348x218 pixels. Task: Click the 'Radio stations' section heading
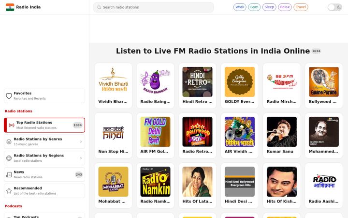pyautogui.click(x=18, y=111)
